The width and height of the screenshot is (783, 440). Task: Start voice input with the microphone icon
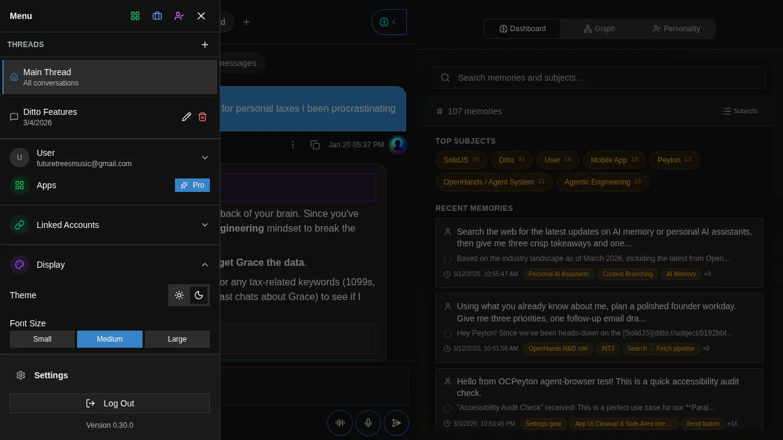[x=368, y=423]
